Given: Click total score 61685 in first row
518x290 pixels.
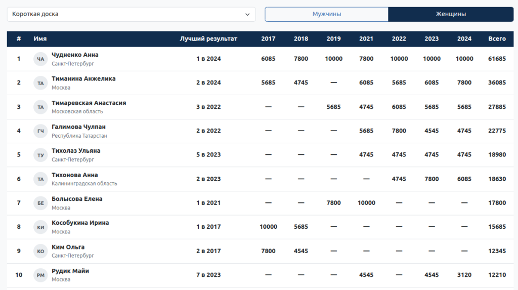Looking at the screenshot, I should (497, 59).
